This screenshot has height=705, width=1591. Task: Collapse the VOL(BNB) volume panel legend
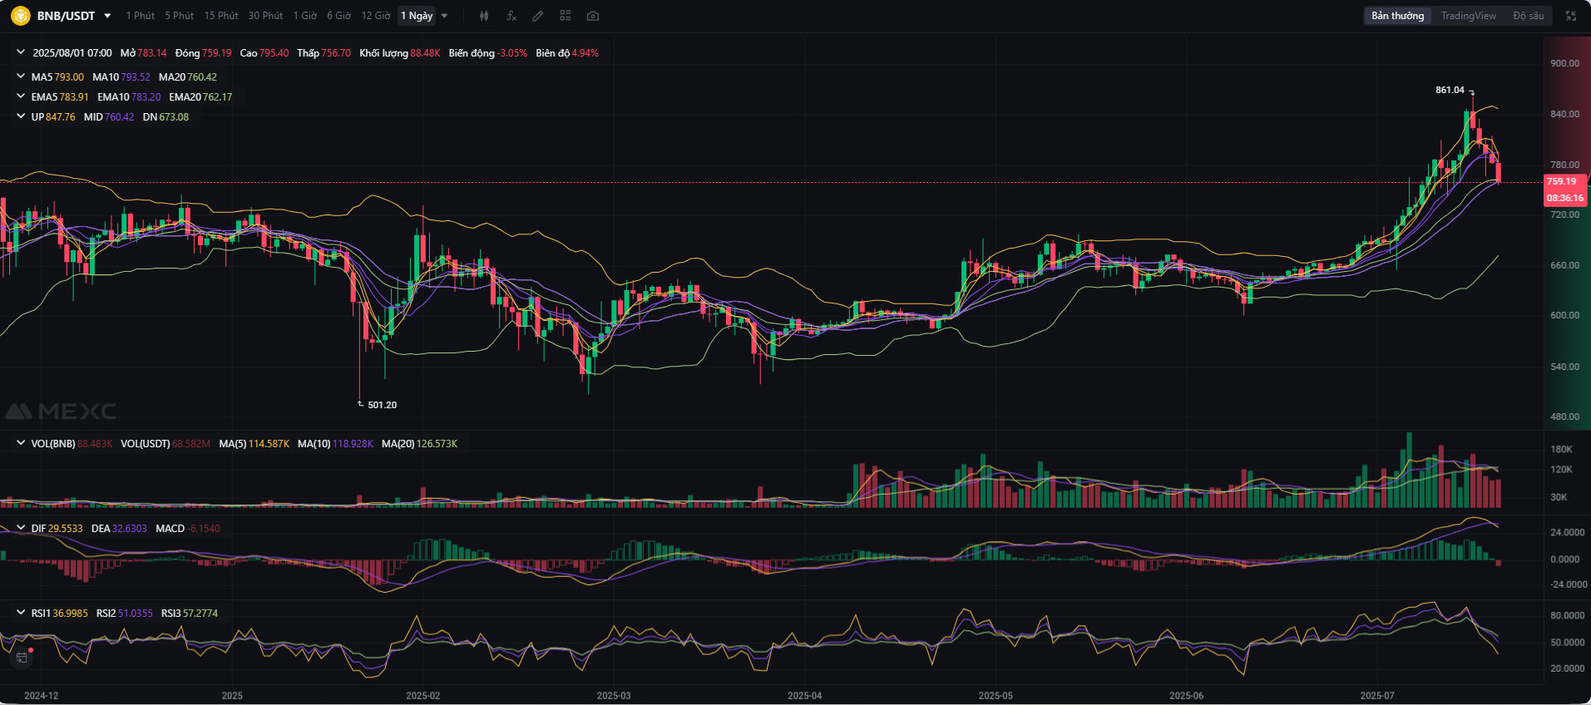[21, 443]
